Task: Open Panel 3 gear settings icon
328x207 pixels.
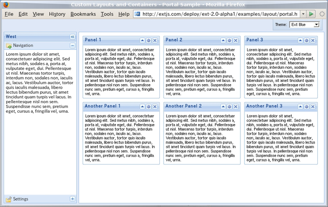Action: 306,40
